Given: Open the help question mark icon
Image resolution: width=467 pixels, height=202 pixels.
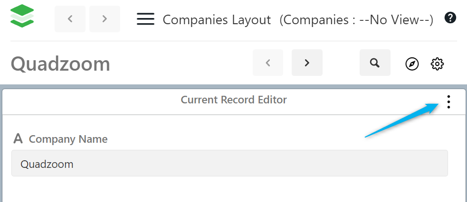Looking at the screenshot, I should [450, 18].
